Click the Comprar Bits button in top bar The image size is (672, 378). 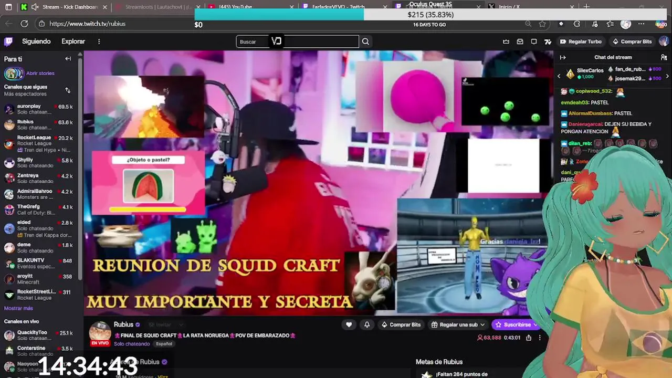[x=632, y=41]
